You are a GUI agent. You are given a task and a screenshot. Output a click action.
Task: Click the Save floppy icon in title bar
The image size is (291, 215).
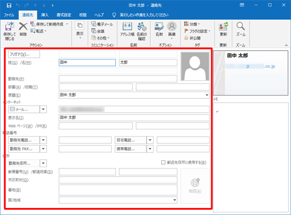tap(9, 5)
